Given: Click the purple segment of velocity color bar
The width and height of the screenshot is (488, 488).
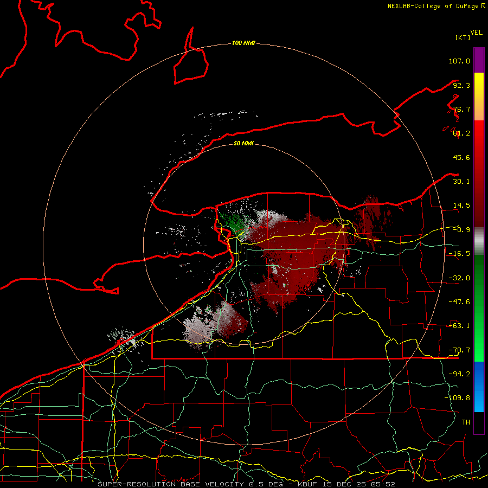Looking at the screenshot, I should 479,60.
